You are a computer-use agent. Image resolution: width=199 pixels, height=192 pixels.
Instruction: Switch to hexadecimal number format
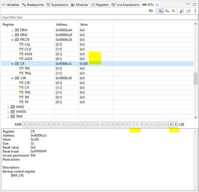coord(161,11)
